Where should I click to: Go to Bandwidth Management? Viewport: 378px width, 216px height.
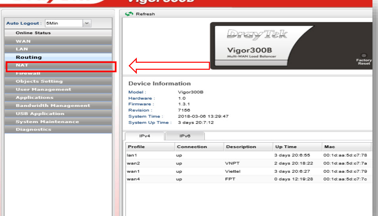pyautogui.click(x=53, y=106)
